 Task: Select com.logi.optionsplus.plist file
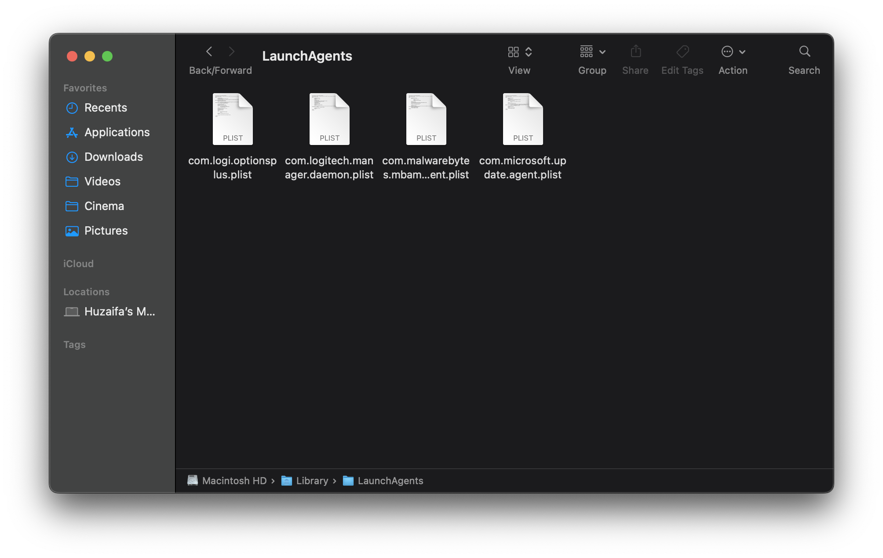pyautogui.click(x=233, y=120)
